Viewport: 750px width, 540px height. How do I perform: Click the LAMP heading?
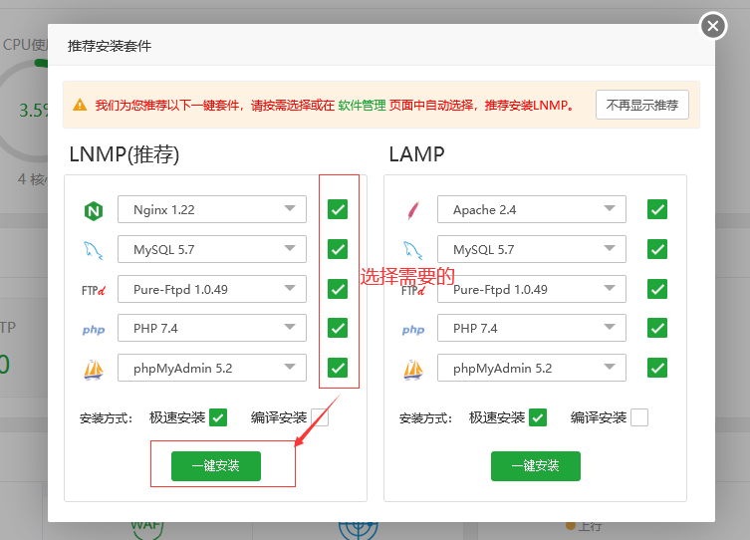click(x=416, y=155)
